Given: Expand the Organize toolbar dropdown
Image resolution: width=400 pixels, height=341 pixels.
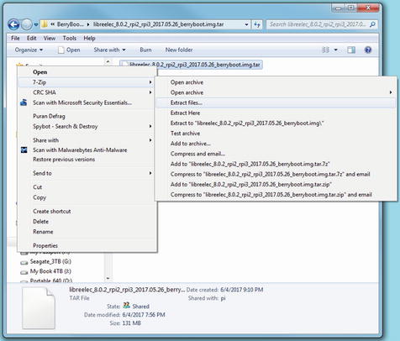Looking at the screenshot, I should tap(29, 50).
